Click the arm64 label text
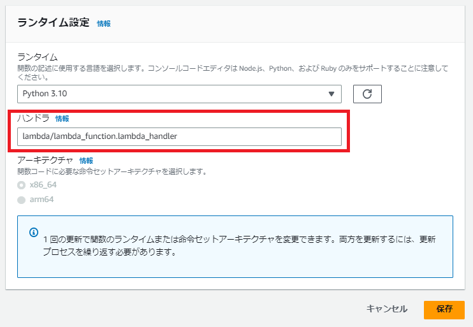 pyautogui.click(x=41, y=200)
